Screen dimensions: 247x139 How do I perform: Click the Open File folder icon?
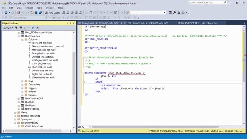point(32,13)
